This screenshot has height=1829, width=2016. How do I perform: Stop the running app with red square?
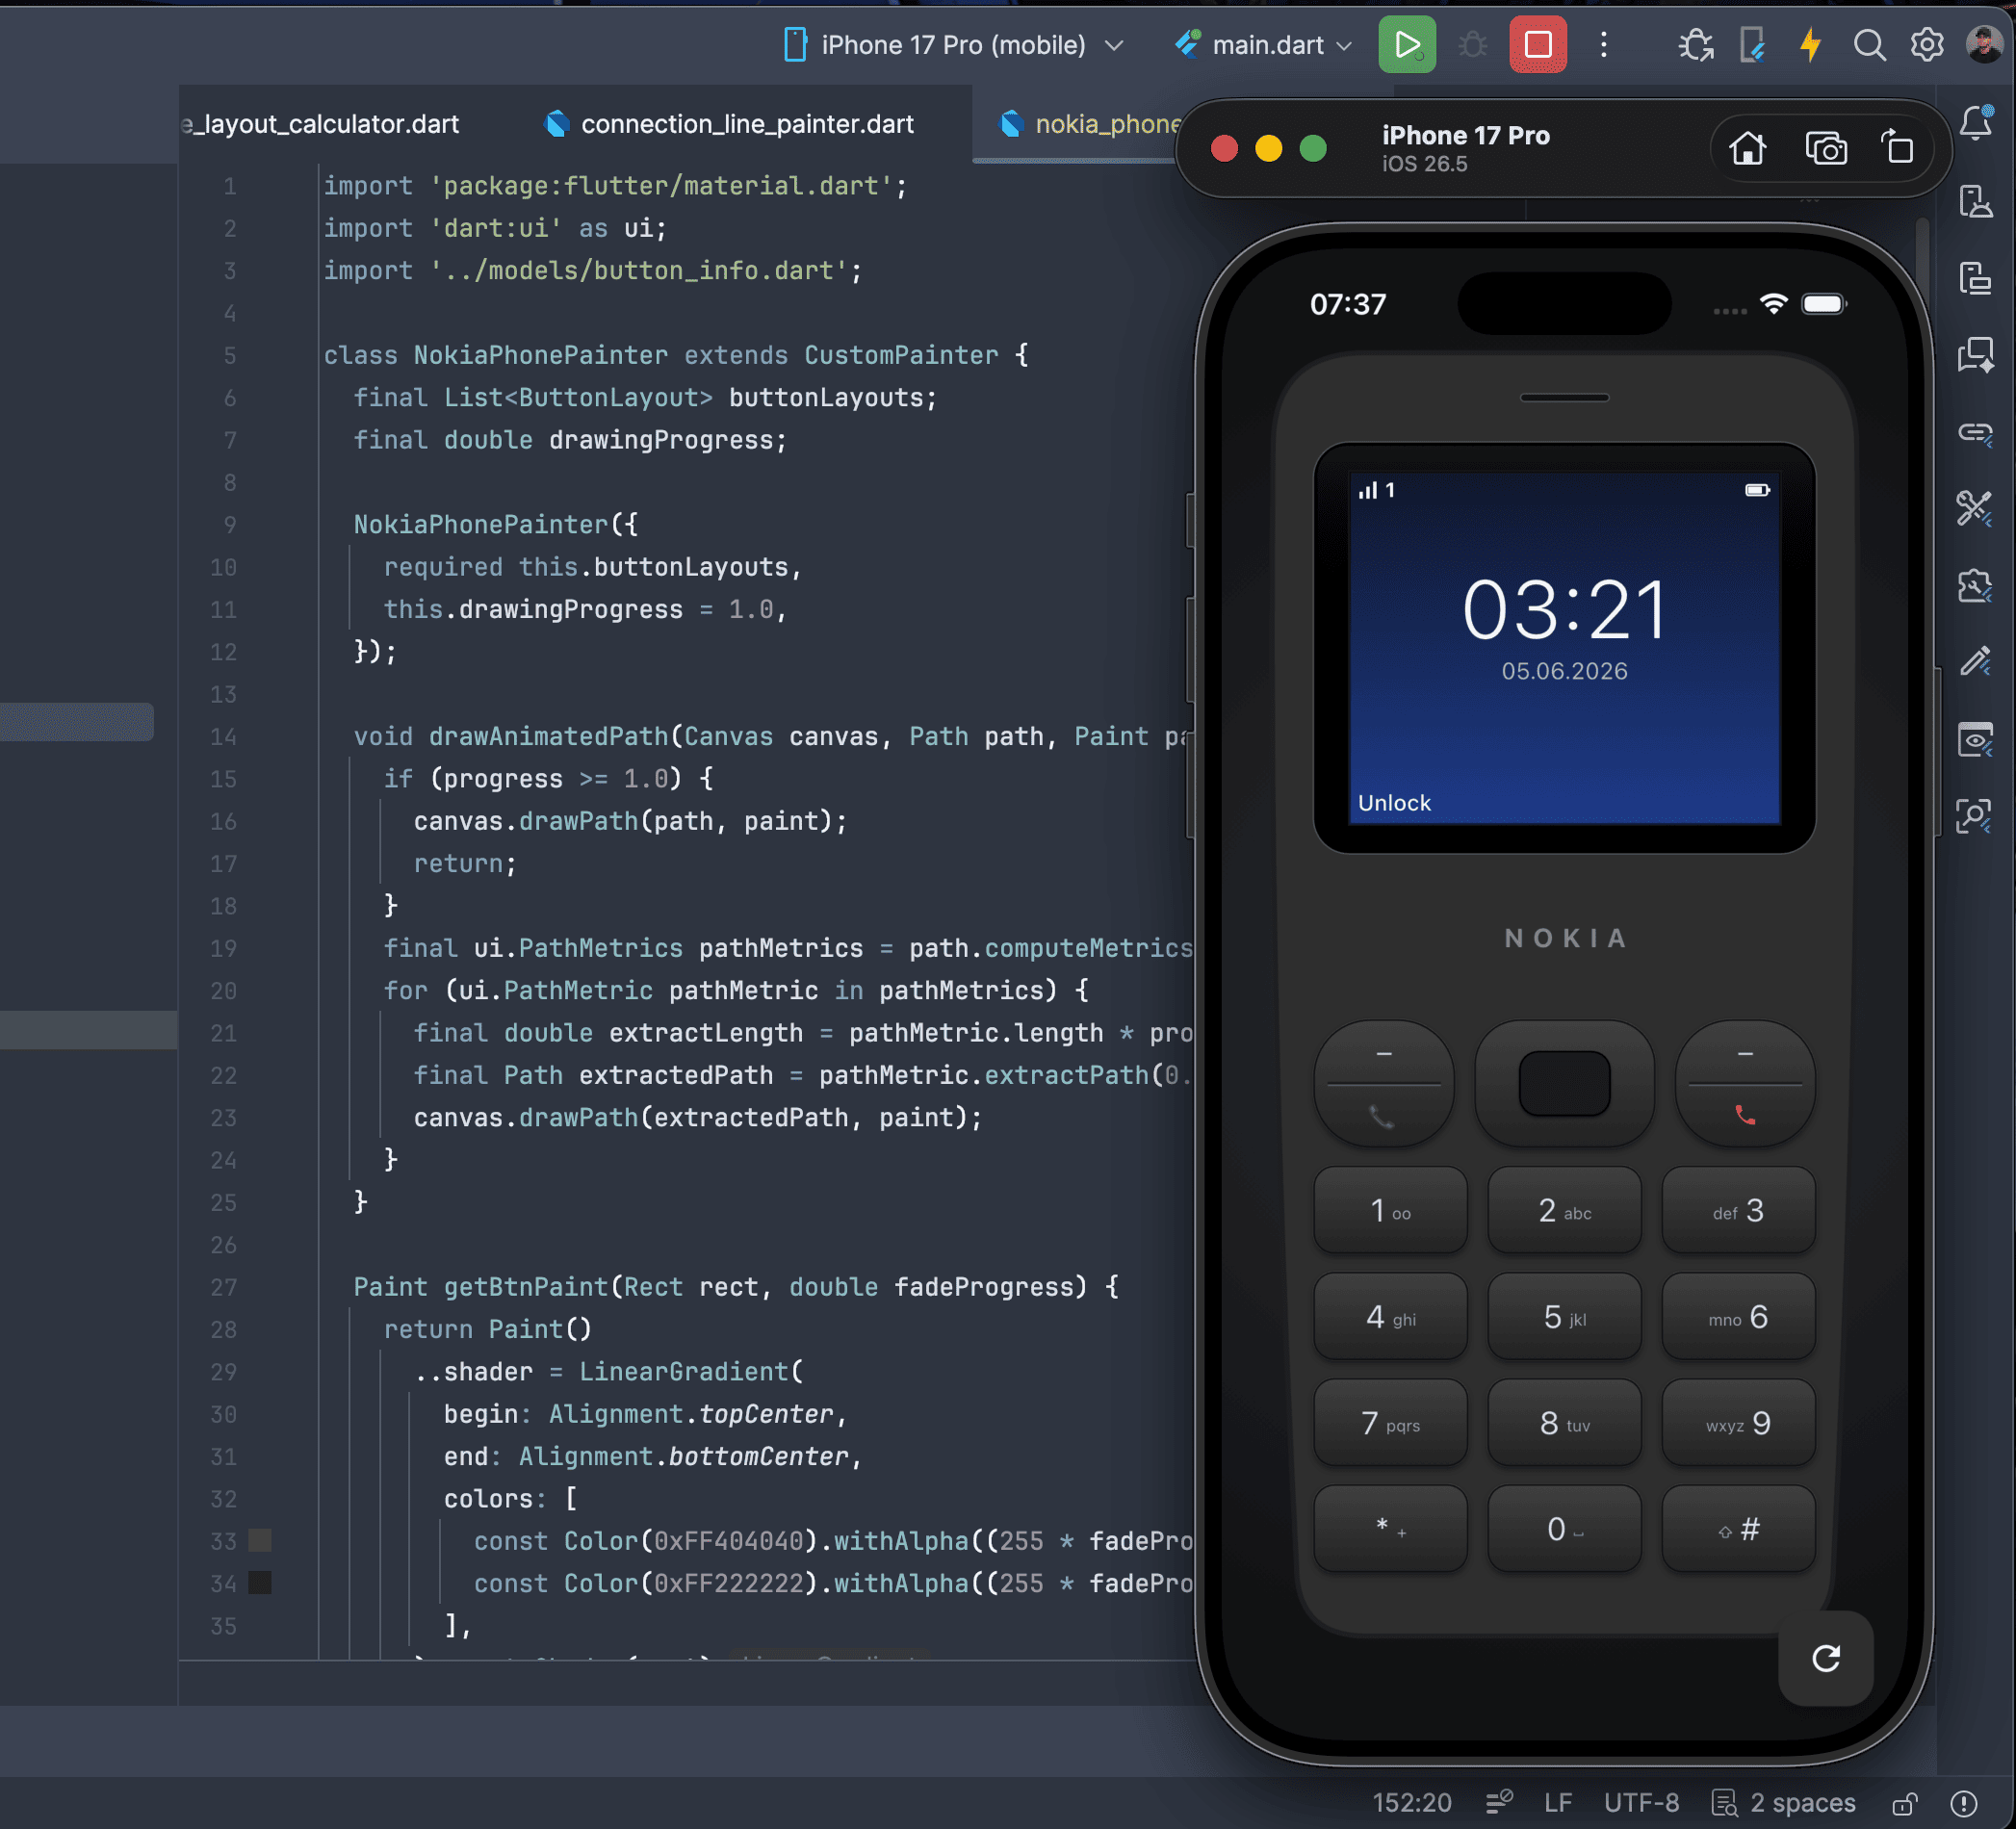point(1538,45)
